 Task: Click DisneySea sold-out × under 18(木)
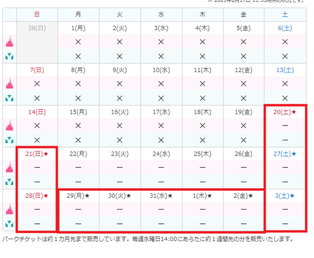pyautogui.click(x=202, y=140)
